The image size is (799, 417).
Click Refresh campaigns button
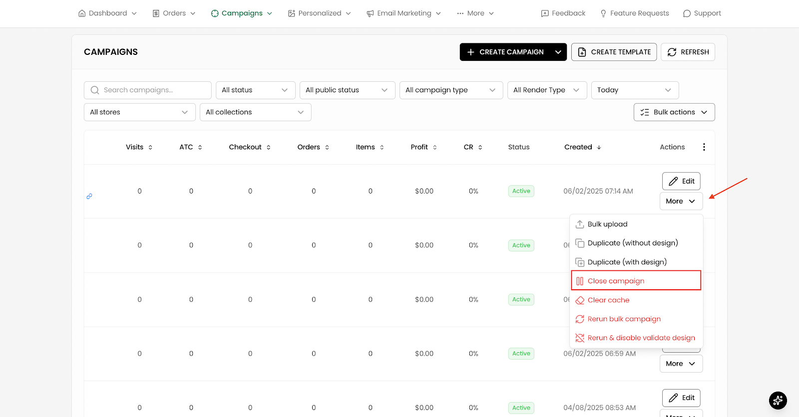(688, 52)
